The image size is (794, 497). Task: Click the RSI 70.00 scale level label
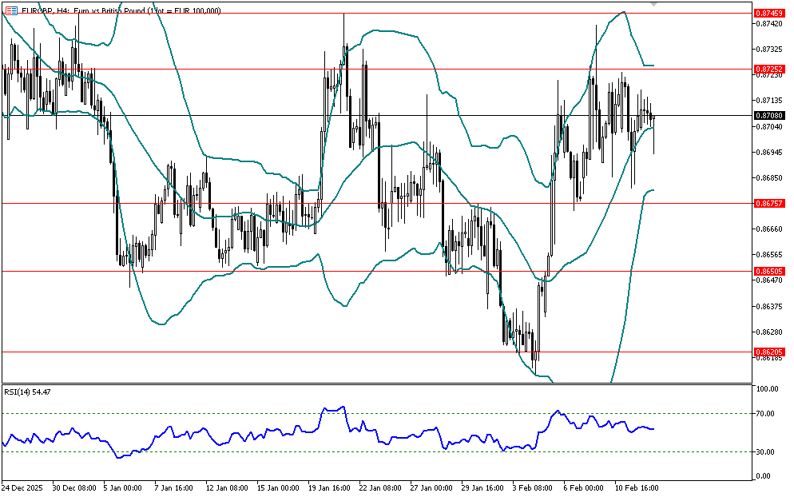coord(768,414)
